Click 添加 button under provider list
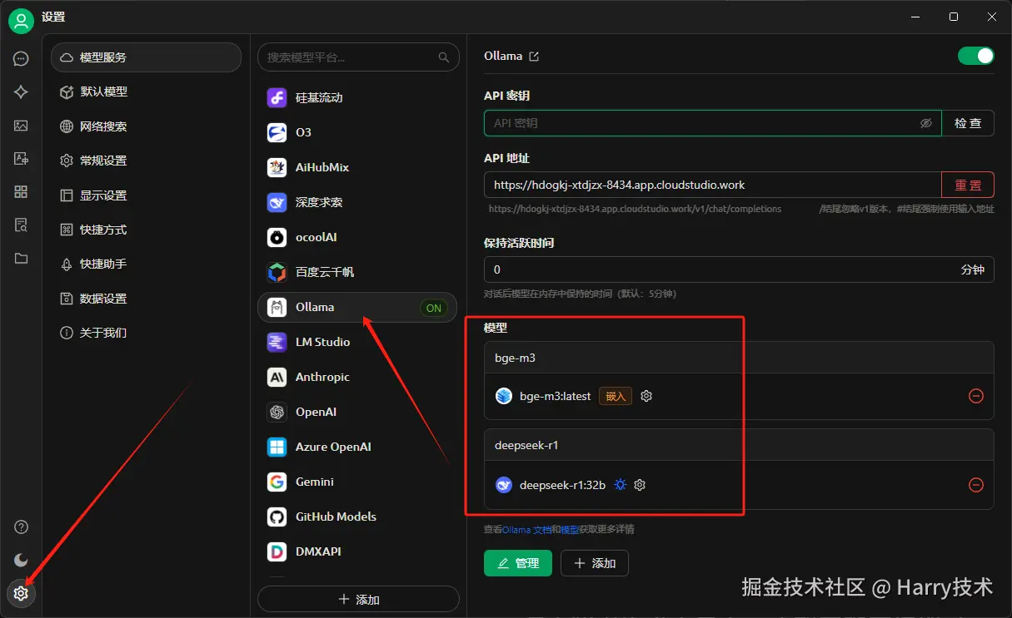Image resolution: width=1012 pixels, height=618 pixels. point(358,599)
